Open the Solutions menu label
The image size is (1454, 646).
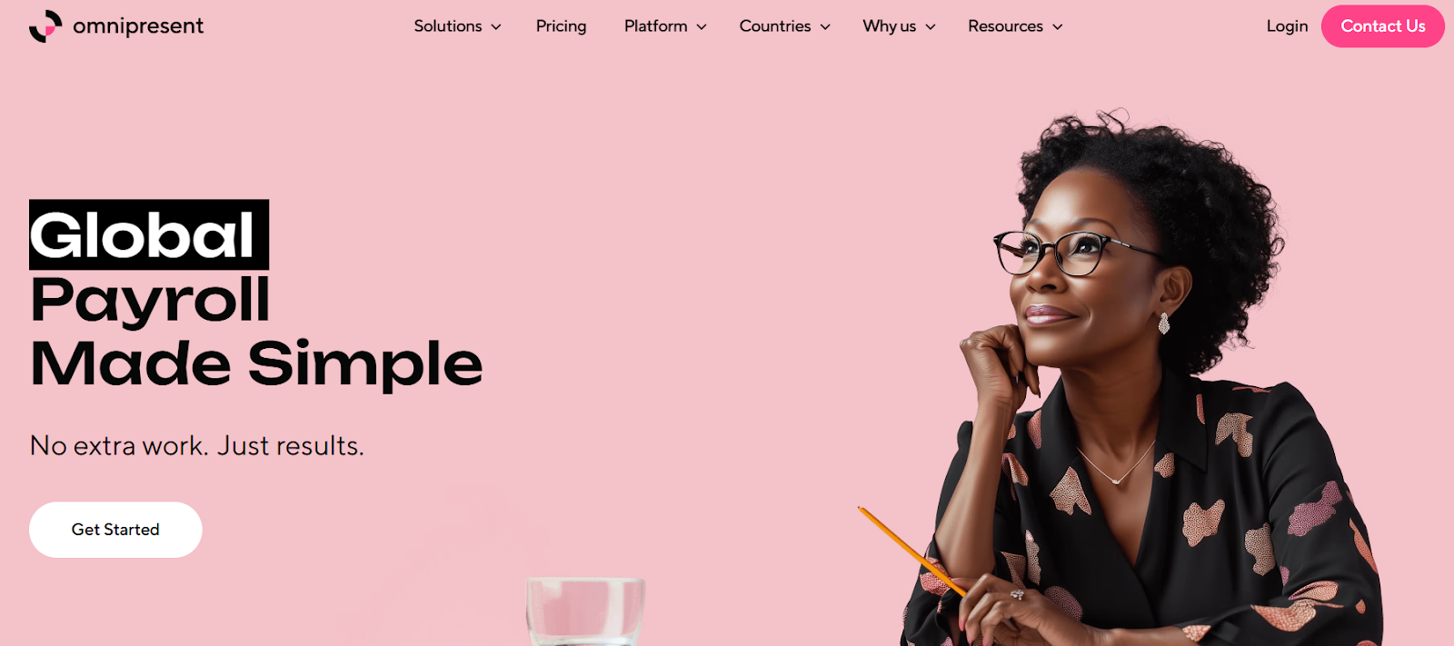448,26
